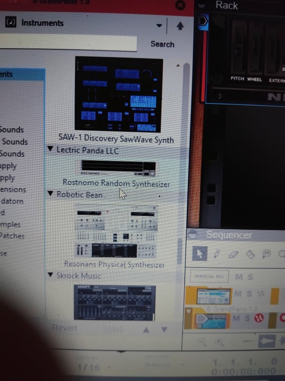Click the Search button
Image resolution: width=285 pixels, height=381 pixels.
point(163,44)
